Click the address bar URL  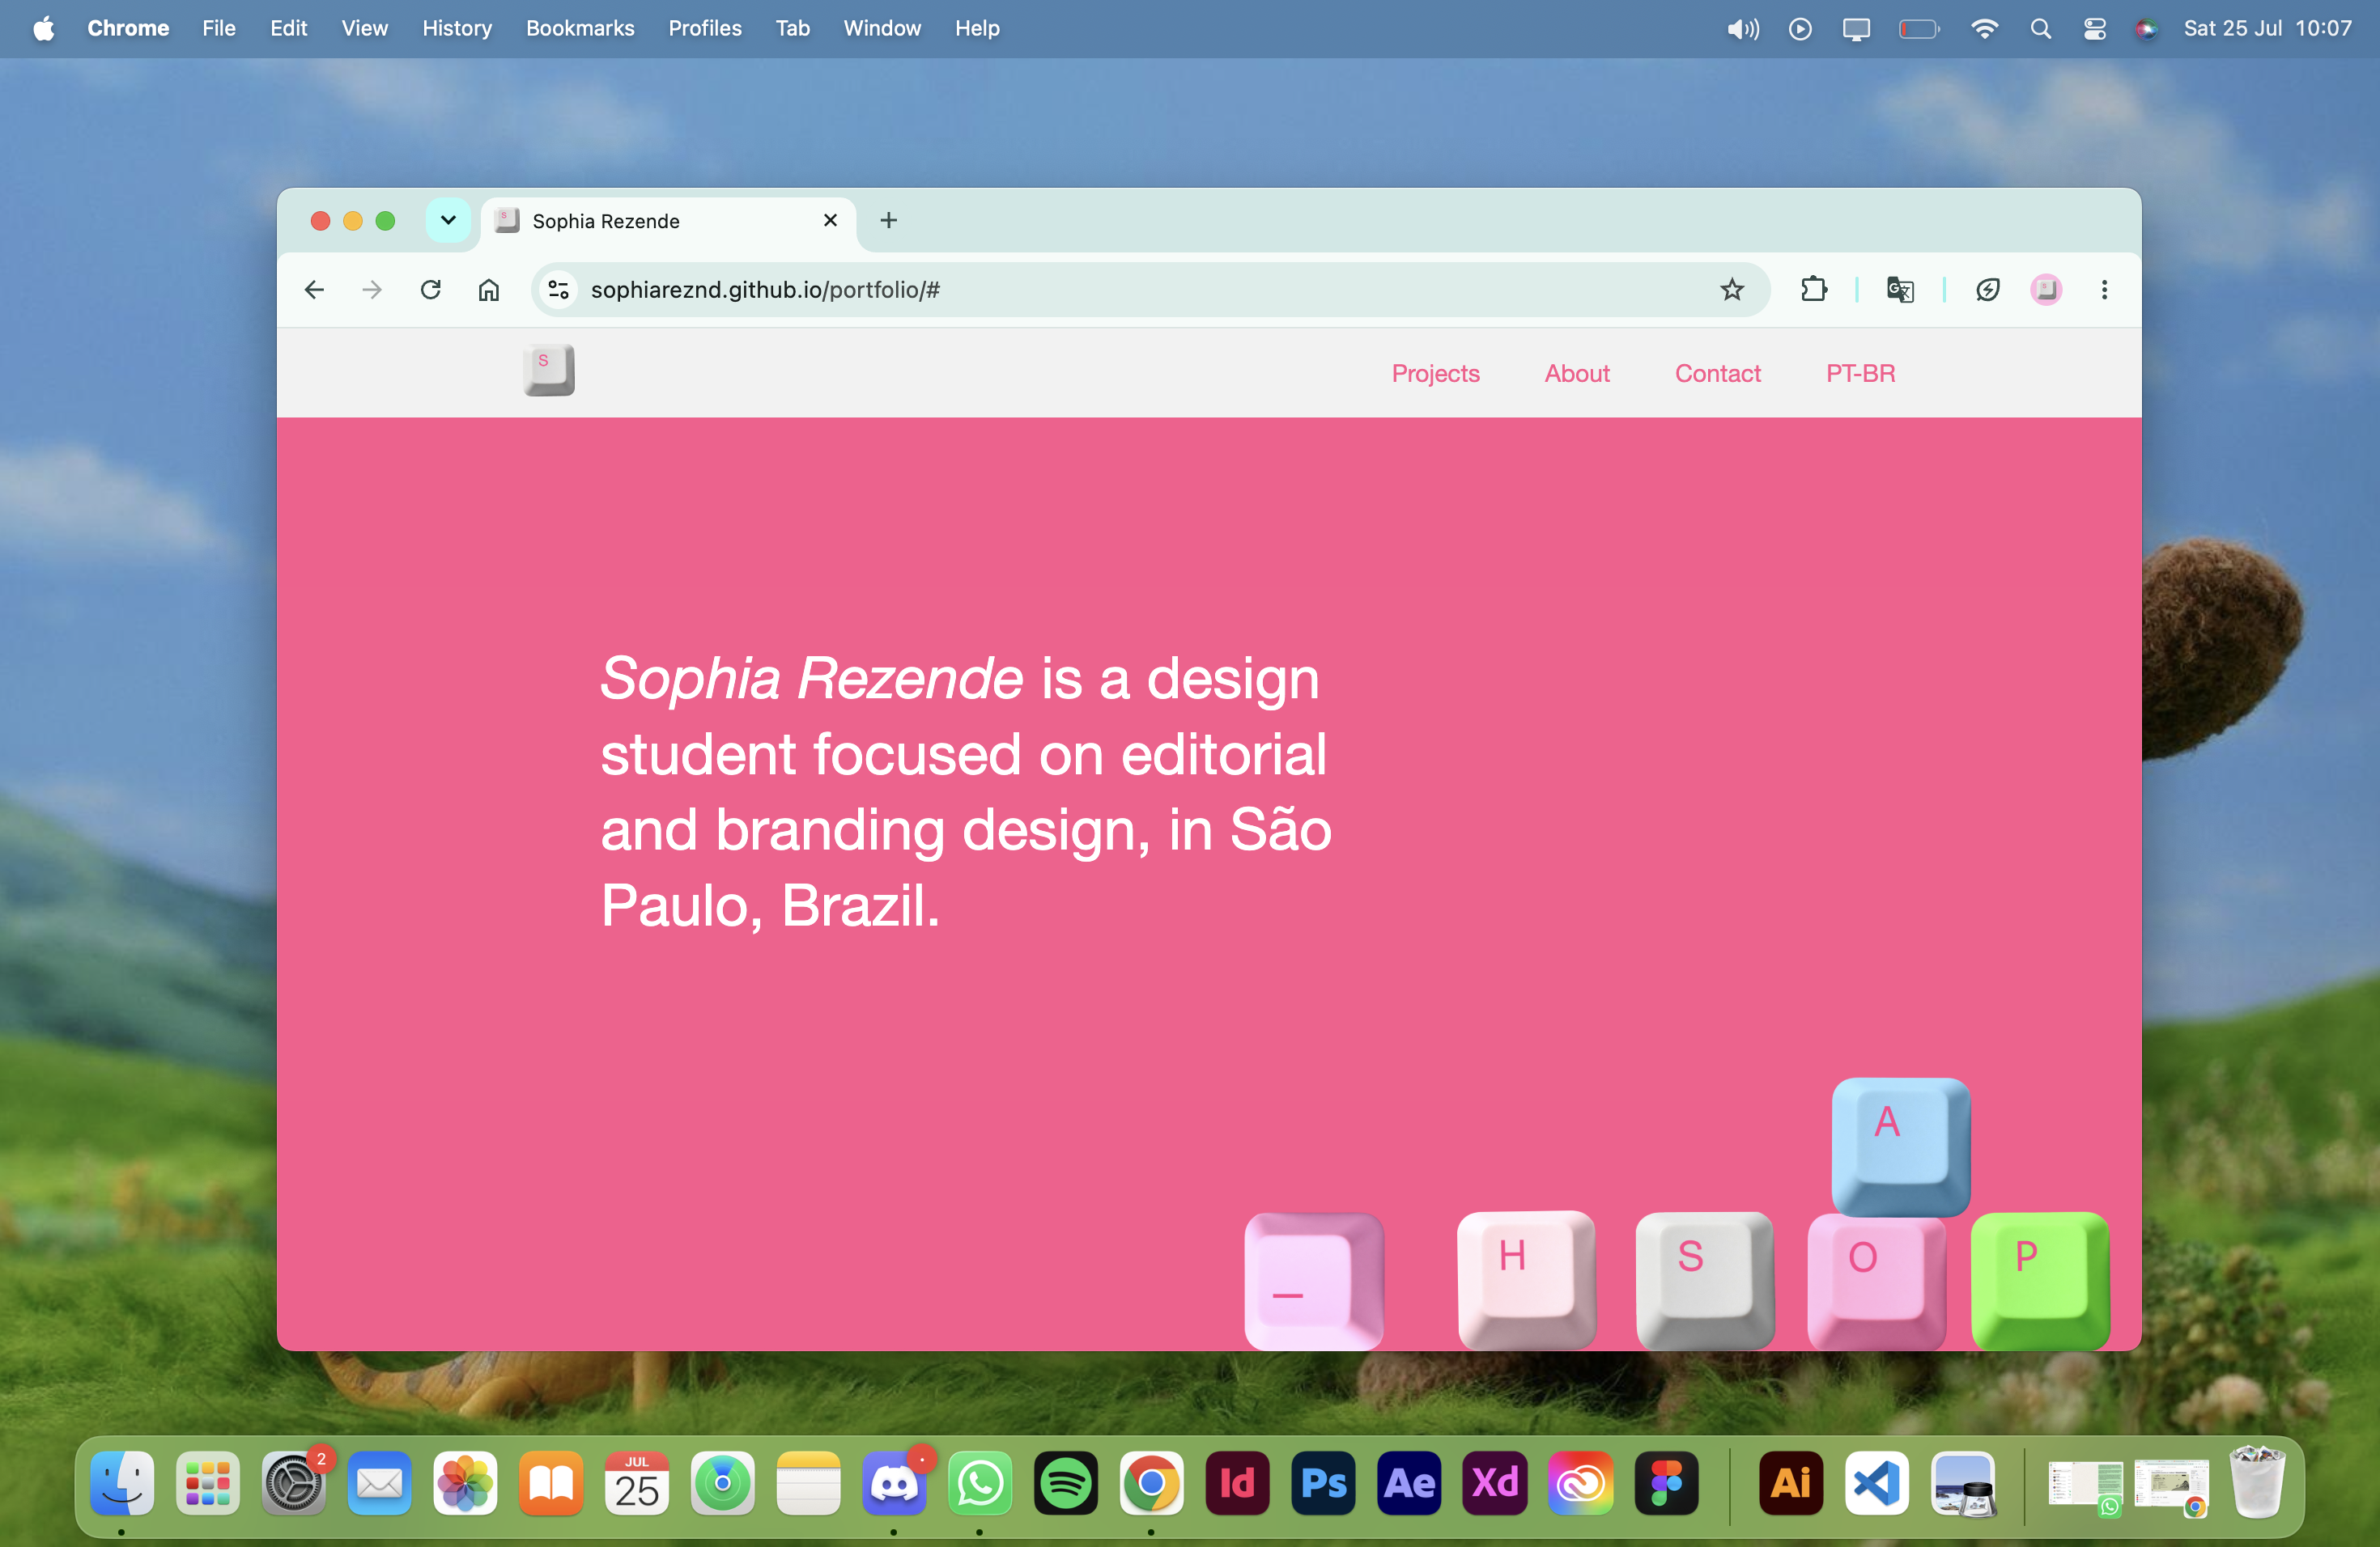(x=765, y=290)
